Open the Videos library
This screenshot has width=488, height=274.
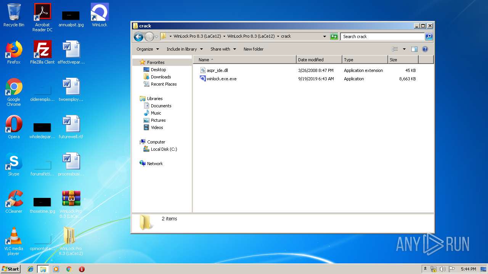click(157, 127)
